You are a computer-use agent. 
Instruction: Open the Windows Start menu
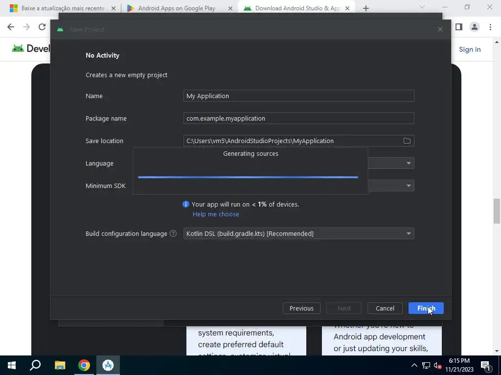point(12,365)
